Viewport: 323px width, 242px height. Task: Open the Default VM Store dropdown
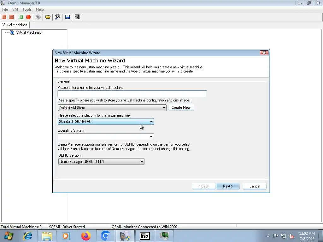pyautogui.click(x=112, y=108)
